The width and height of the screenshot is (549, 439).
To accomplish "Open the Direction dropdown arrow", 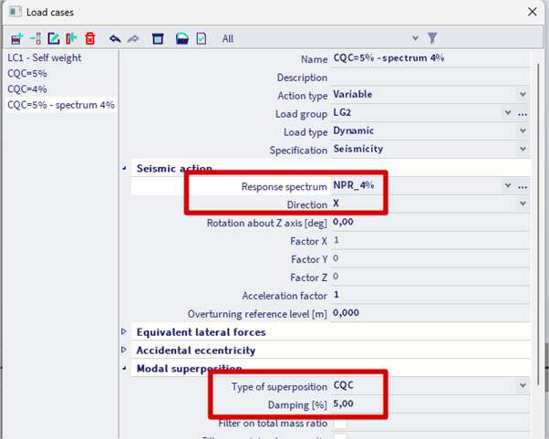I will (x=523, y=204).
